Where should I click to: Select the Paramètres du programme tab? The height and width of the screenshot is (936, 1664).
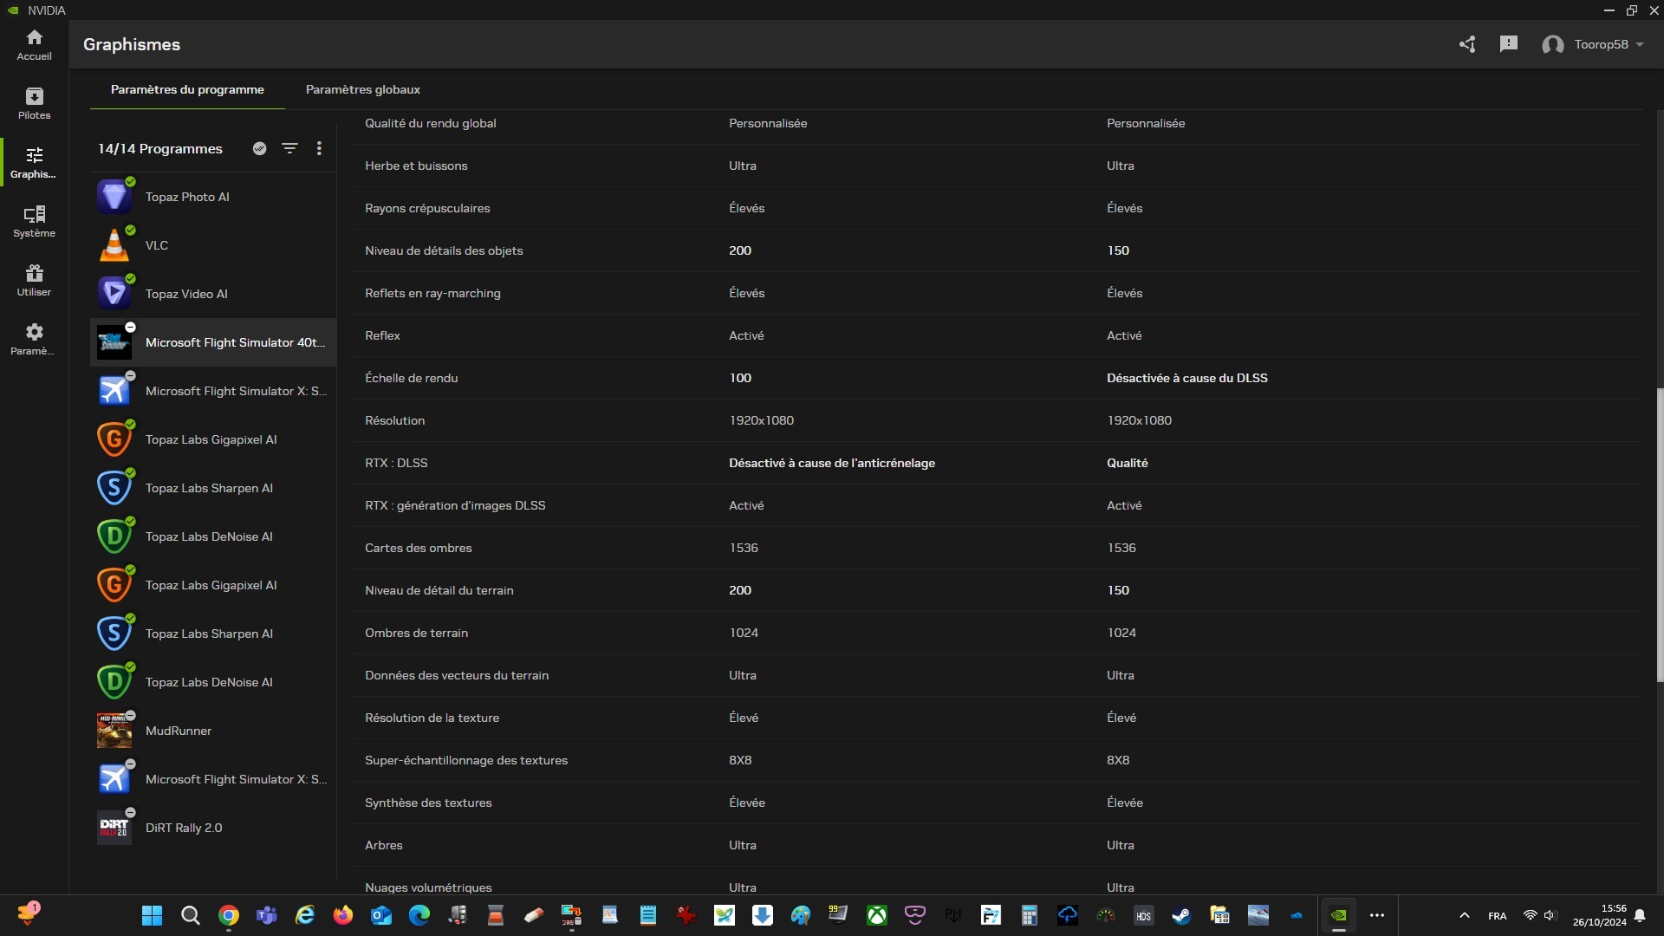pyautogui.click(x=187, y=89)
